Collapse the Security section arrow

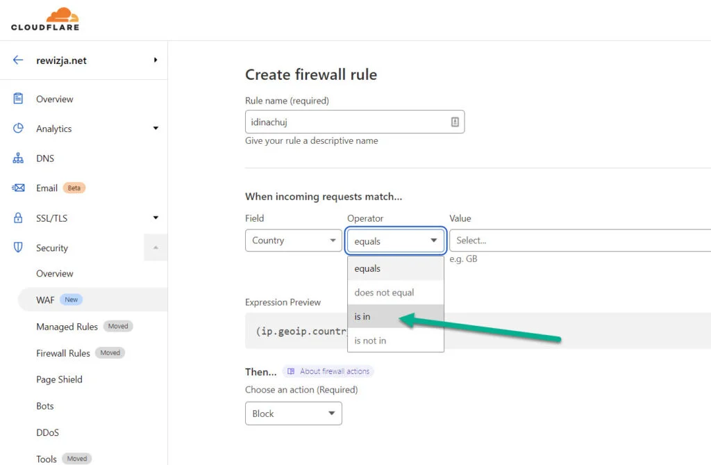click(156, 247)
